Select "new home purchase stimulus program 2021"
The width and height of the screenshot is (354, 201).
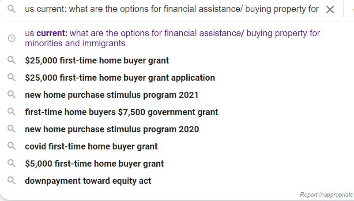pyautogui.click(x=112, y=95)
